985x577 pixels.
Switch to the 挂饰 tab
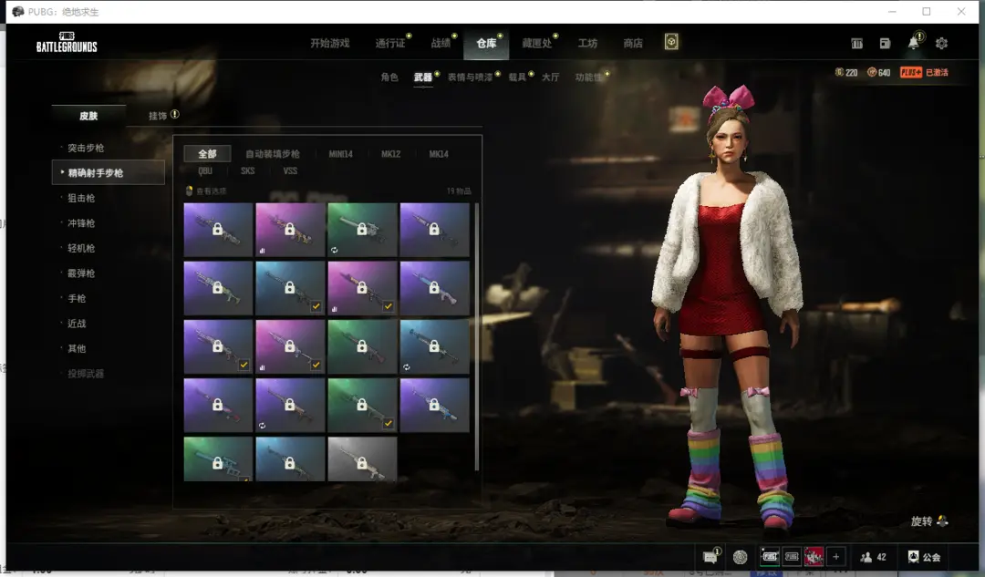point(158,116)
